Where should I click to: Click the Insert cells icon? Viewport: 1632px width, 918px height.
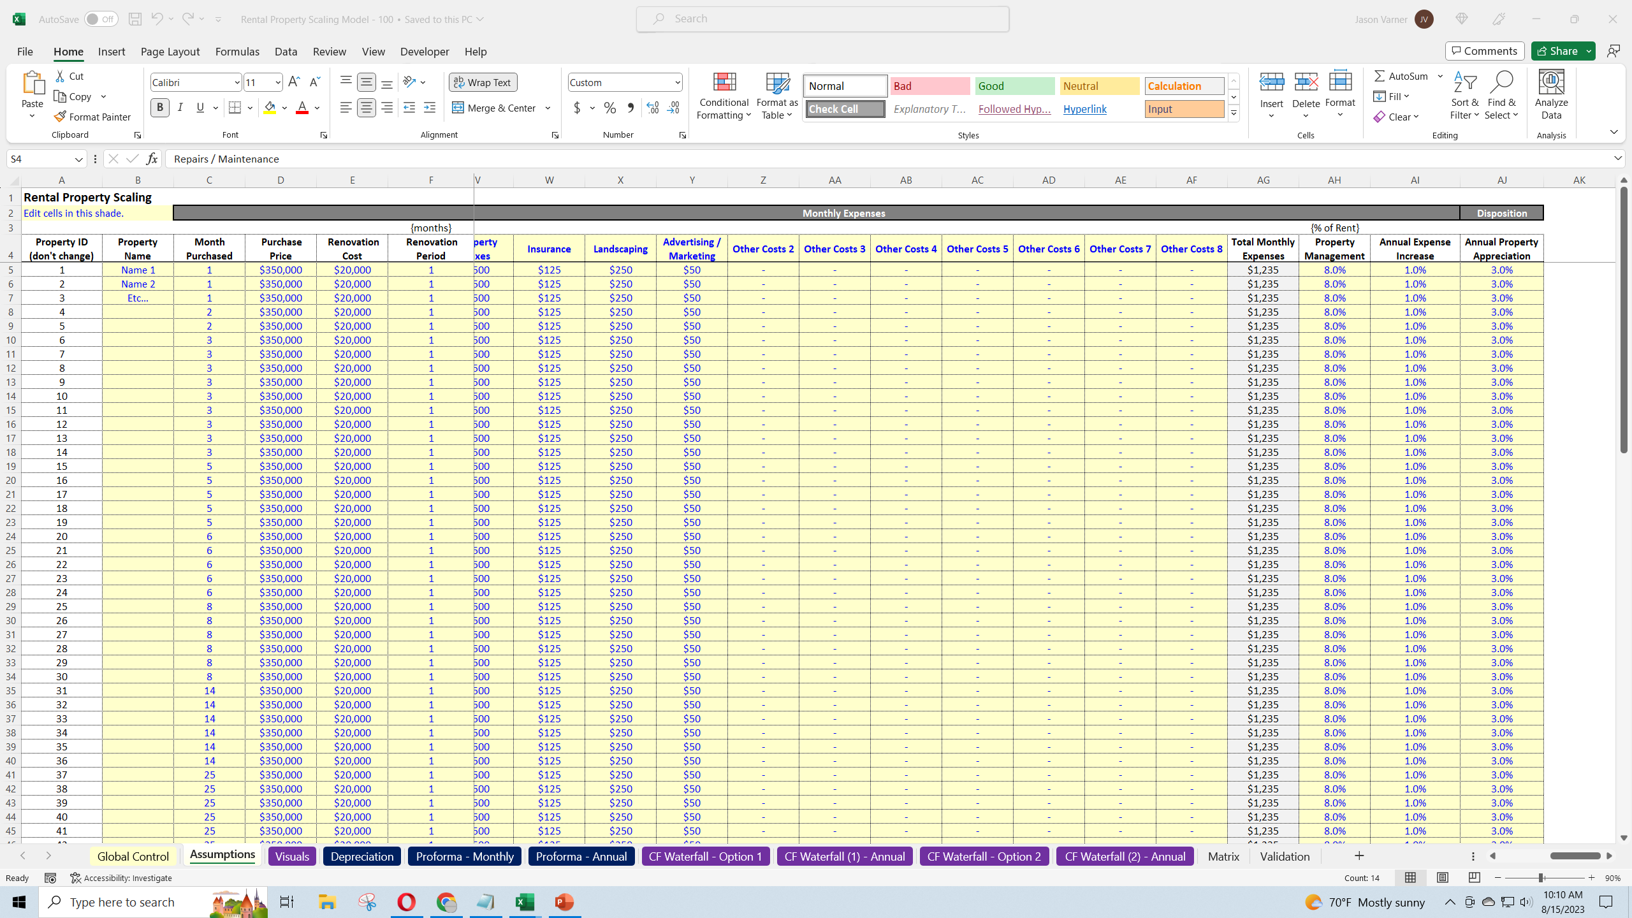1271,82
